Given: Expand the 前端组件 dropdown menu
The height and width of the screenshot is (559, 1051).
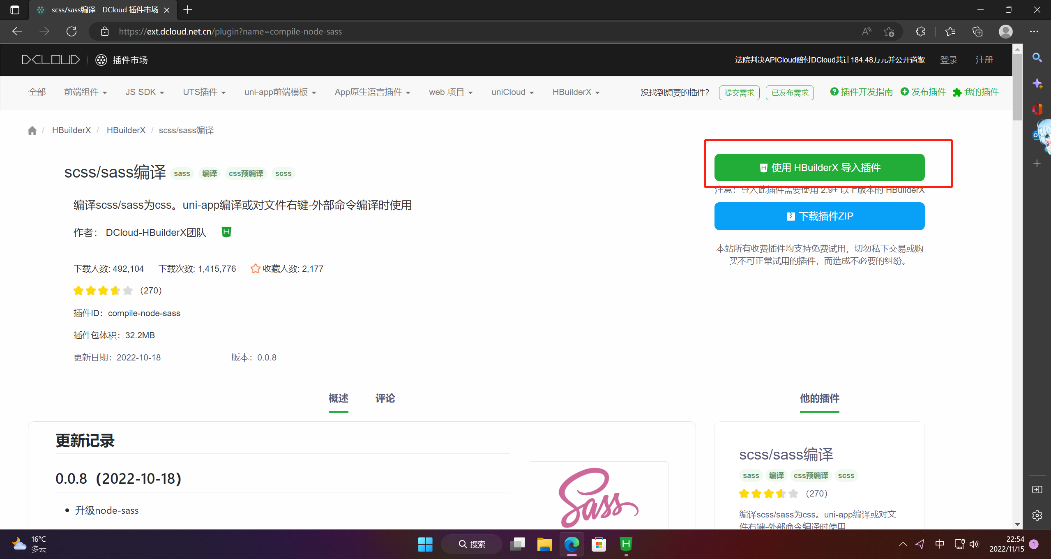Looking at the screenshot, I should [x=85, y=92].
